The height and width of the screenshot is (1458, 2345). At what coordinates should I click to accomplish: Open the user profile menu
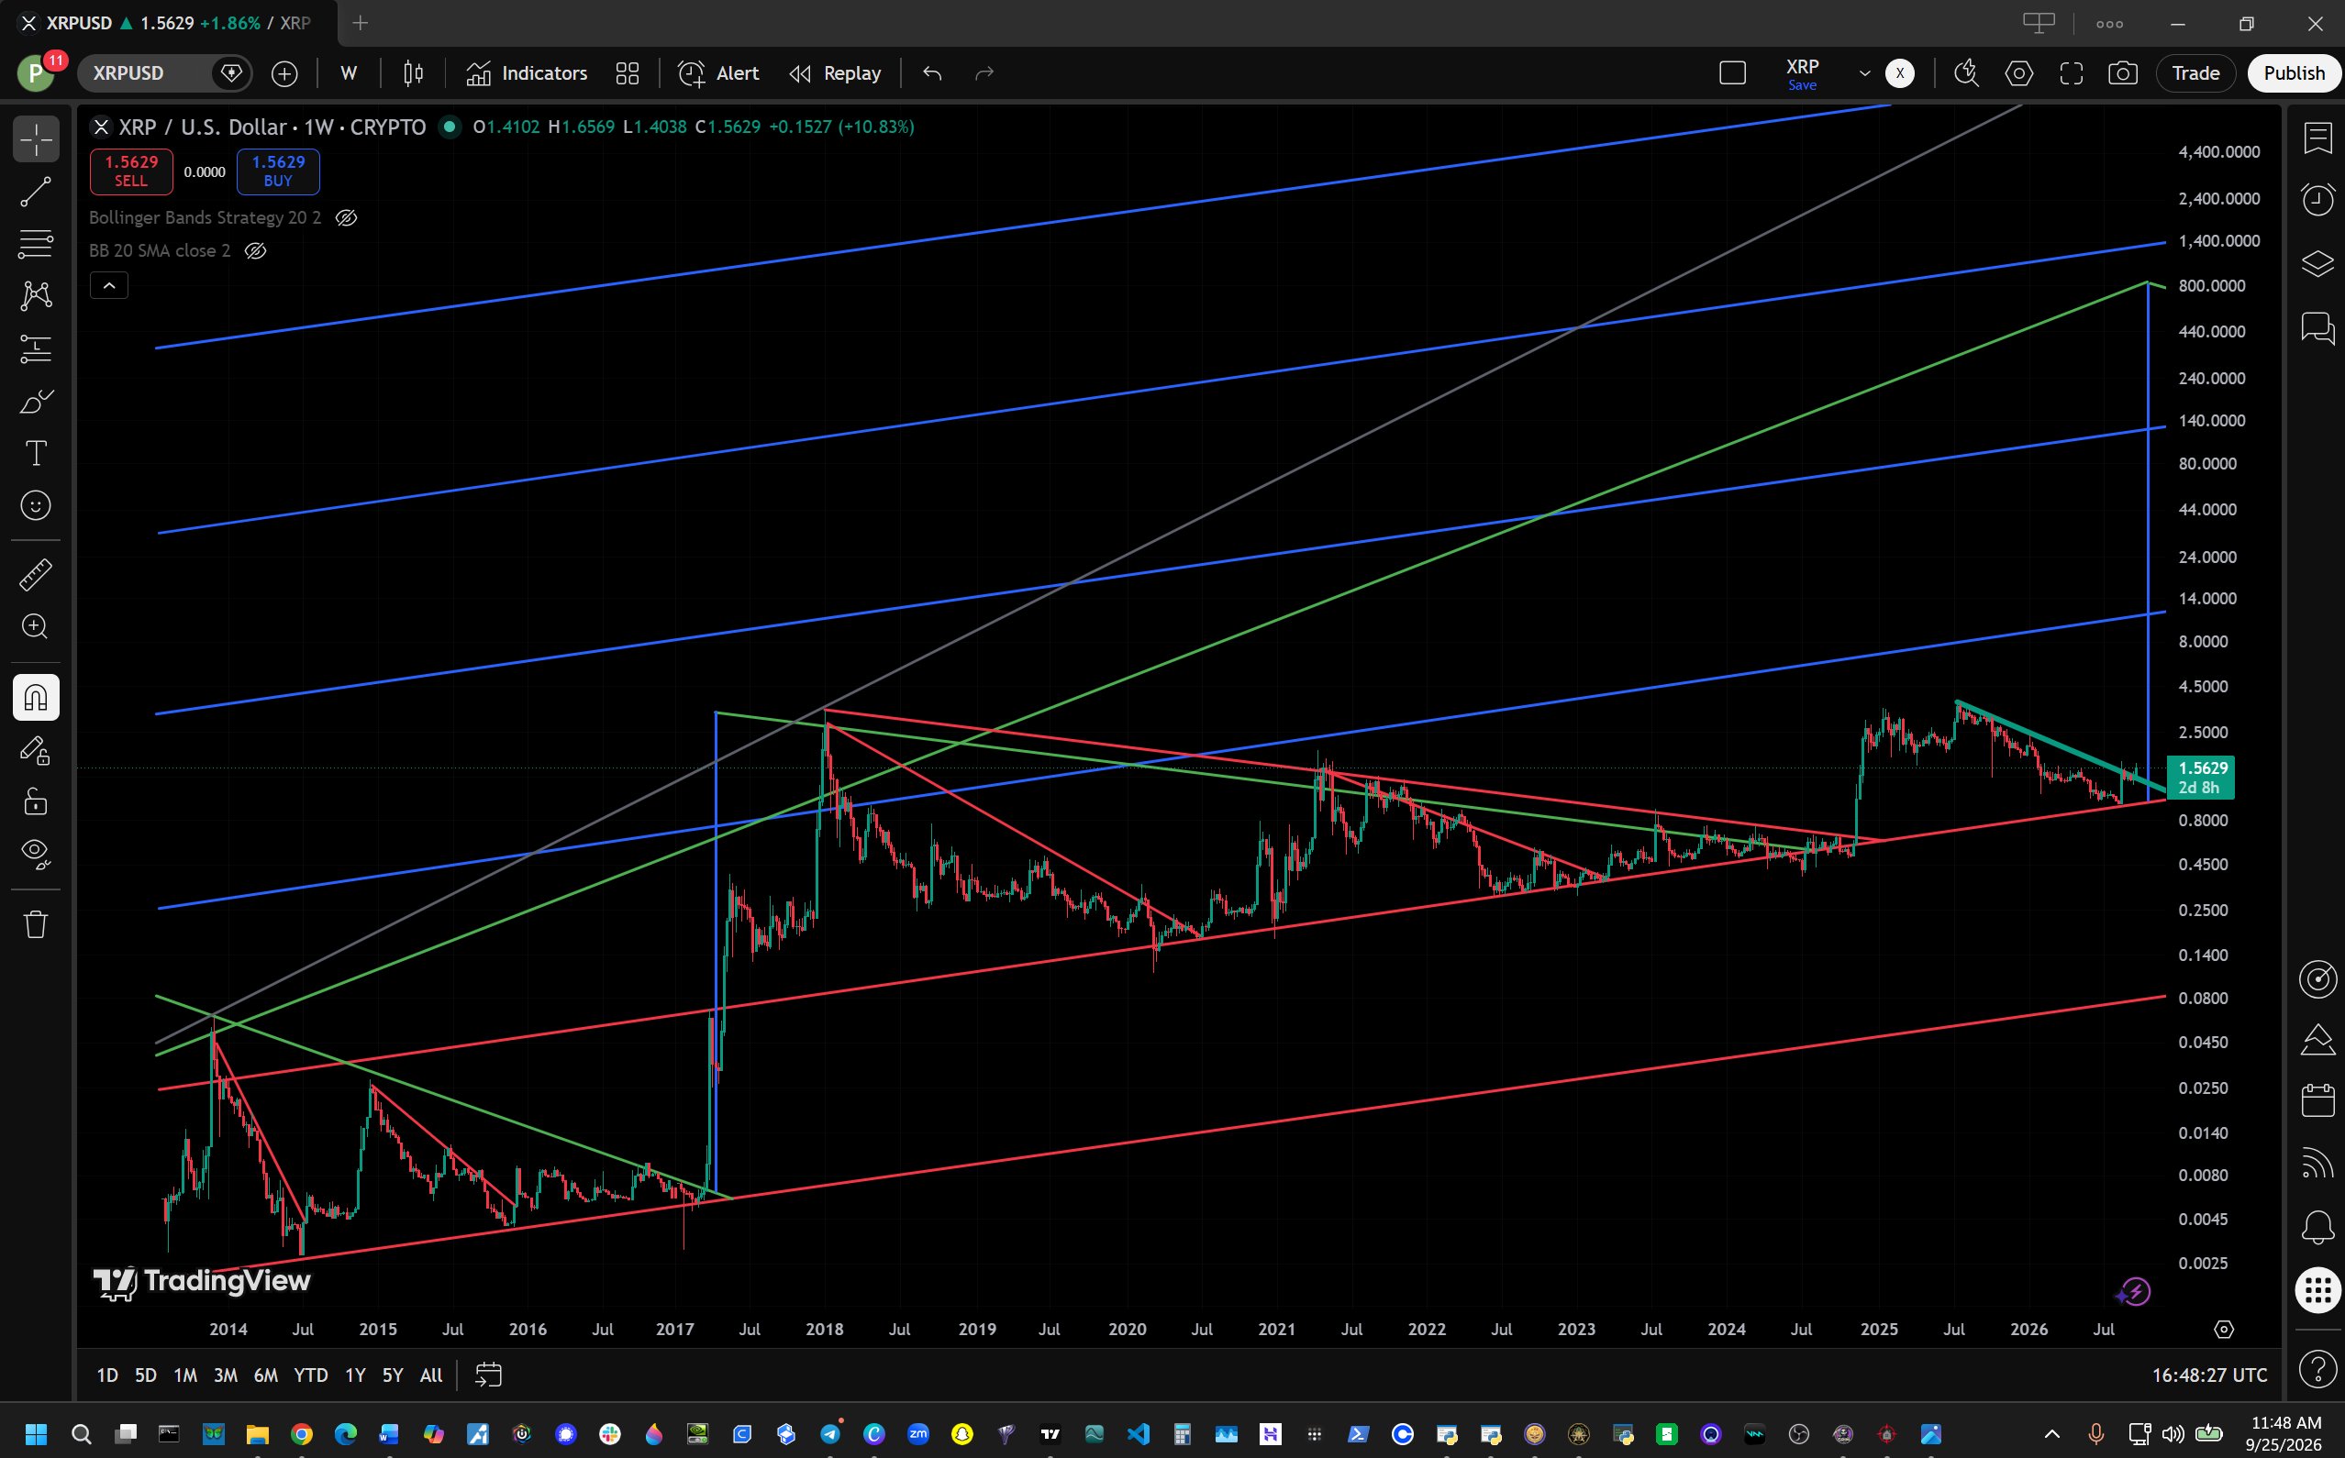click(36, 73)
